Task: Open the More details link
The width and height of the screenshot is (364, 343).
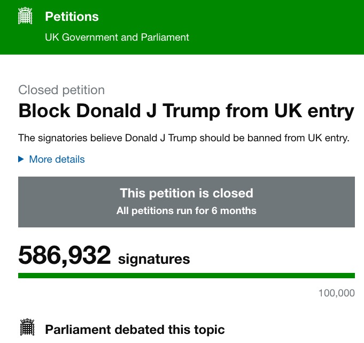Action: pos(57,159)
